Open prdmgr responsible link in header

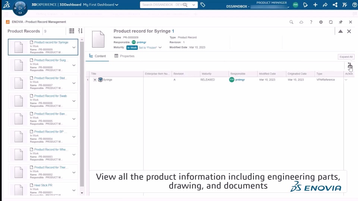[x=141, y=42]
